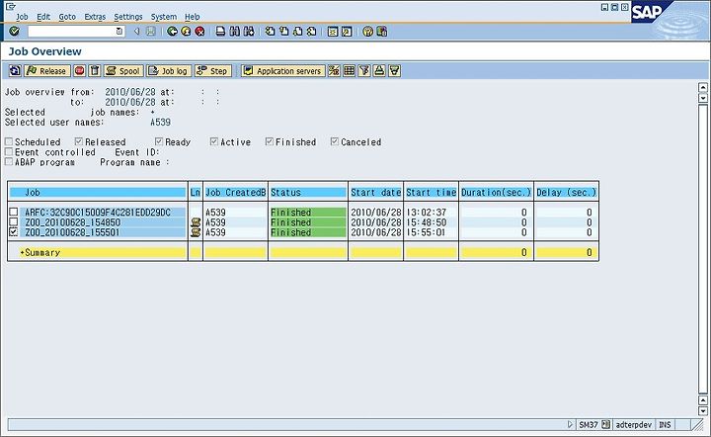Click the Status column header
This screenshot has height=437, width=711.
pyautogui.click(x=308, y=193)
